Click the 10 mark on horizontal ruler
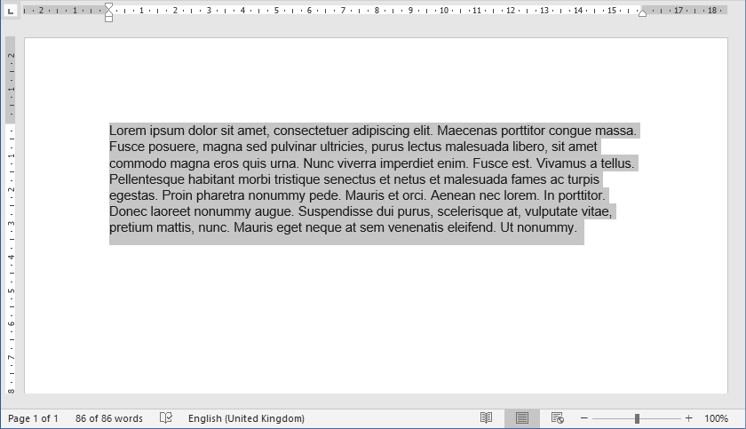The width and height of the screenshot is (746, 429). 443,11
